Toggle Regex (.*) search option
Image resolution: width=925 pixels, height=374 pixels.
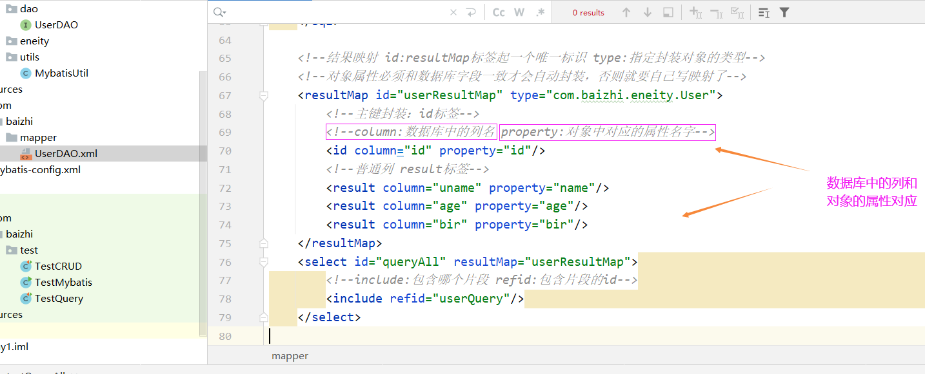click(x=540, y=12)
